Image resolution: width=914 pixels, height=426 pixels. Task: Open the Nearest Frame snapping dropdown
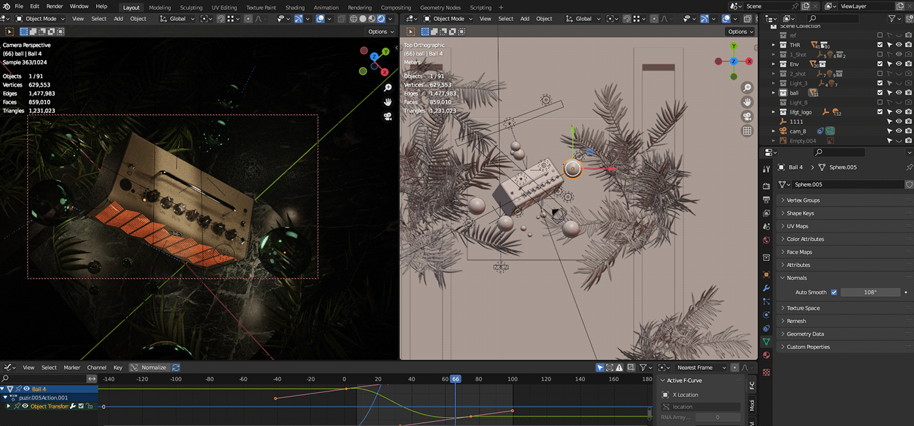coord(701,367)
